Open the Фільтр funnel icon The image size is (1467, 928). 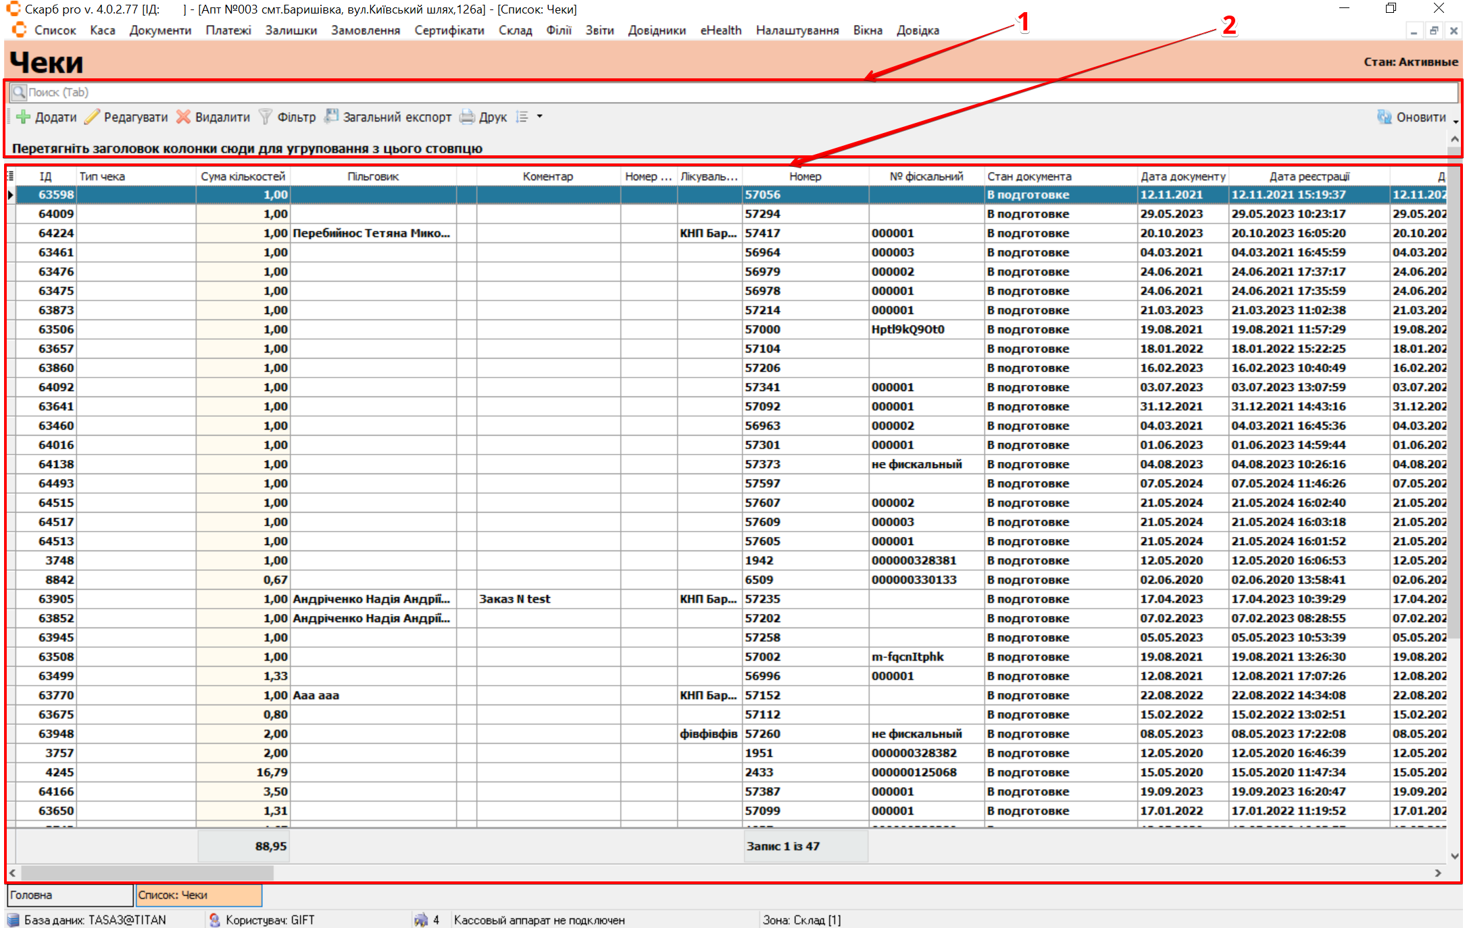pos(266,117)
